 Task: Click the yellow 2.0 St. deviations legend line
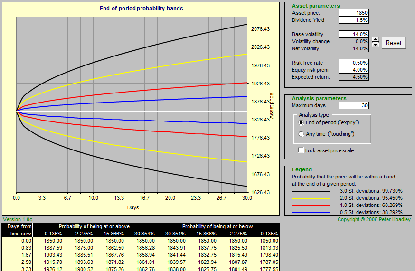(311, 198)
